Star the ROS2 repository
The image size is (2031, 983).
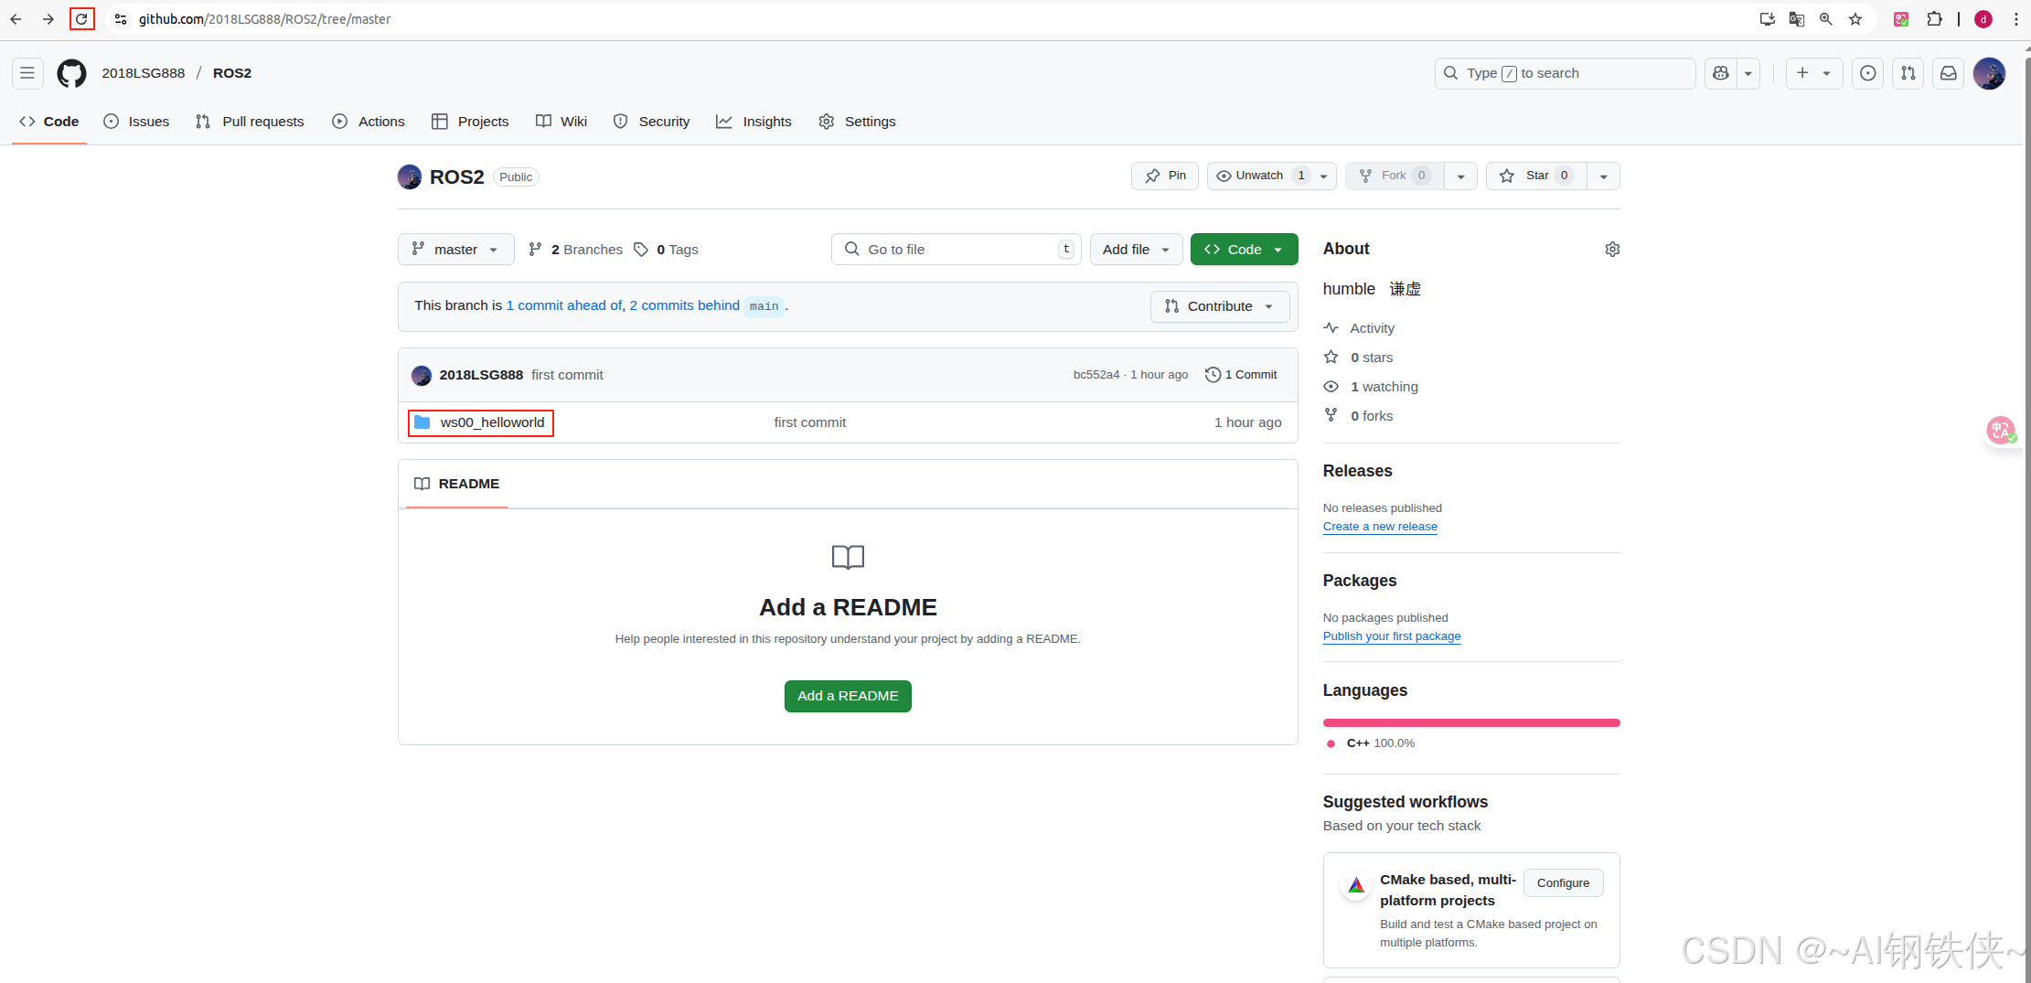(x=1537, y=176)
